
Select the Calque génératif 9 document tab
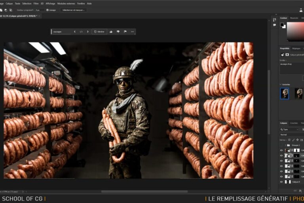pyautogui.click(x=19, y=16)
